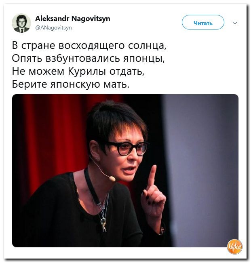Viewport: 251px width, 263px height.
Task: Open the attached photo of the woman
Action: tap(125, 170)
